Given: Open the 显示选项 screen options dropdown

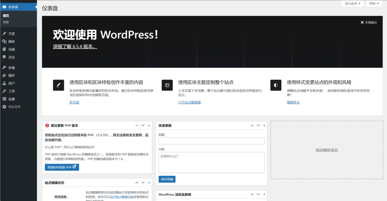Looking at the screenshot, I should [x=353, y=3].
